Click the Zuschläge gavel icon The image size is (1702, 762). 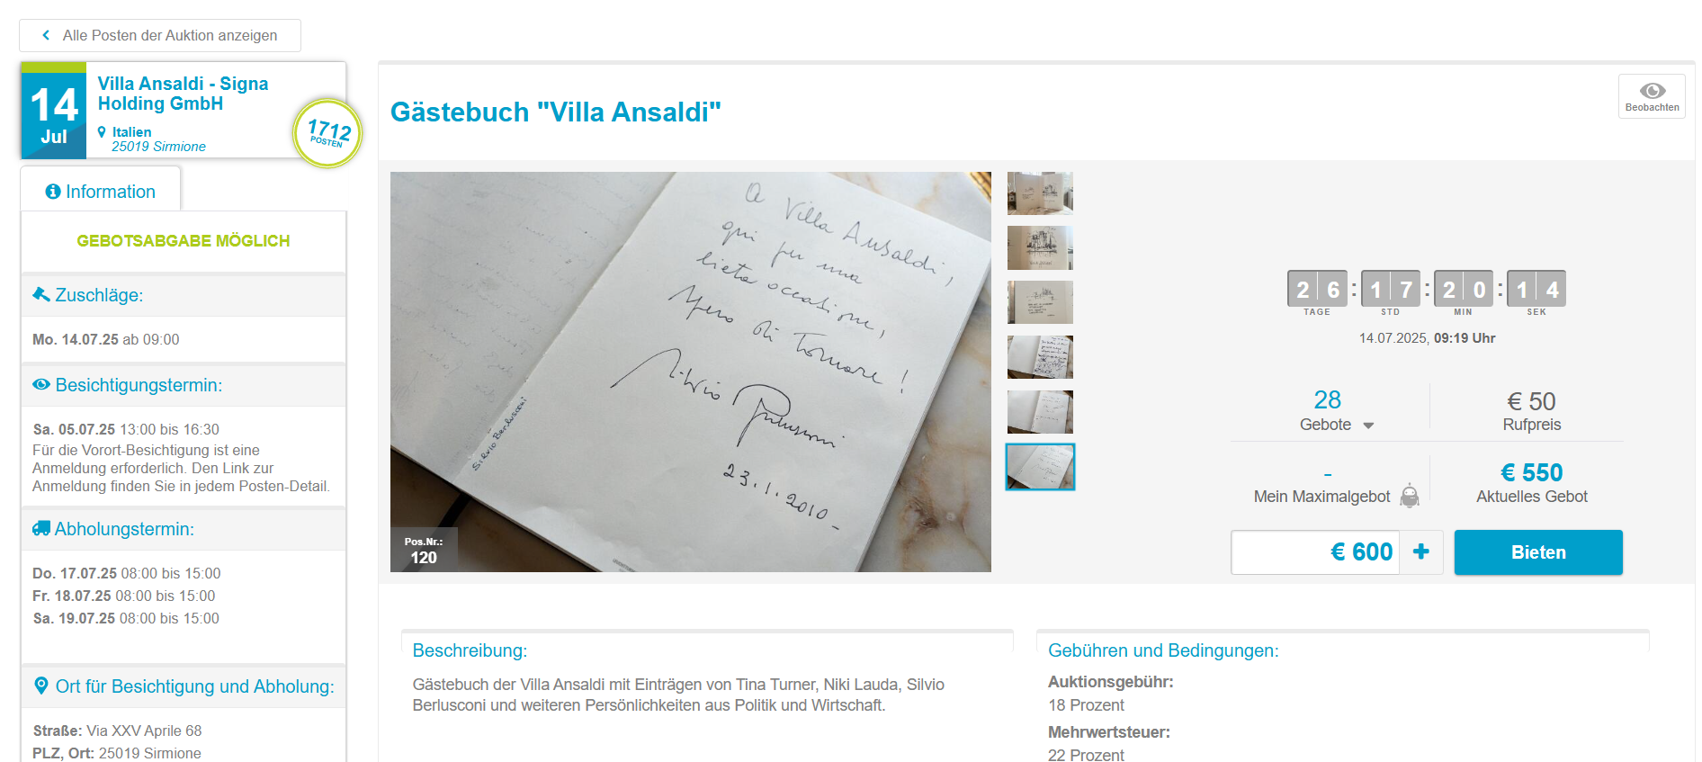[x=41, y=294]
